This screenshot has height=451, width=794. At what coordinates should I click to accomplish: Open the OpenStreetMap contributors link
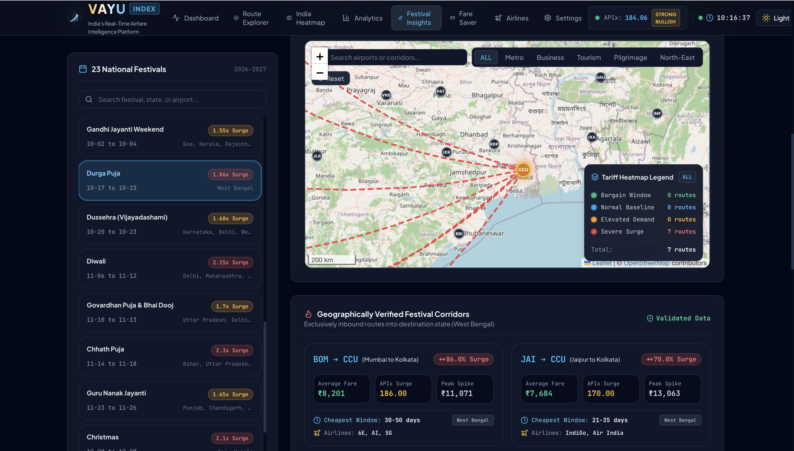tap(647, 263)
